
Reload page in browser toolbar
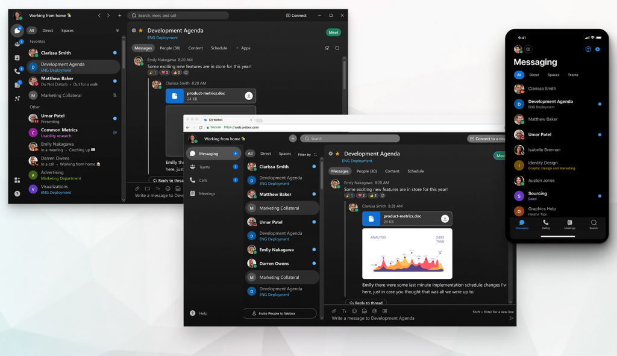click(x=201, y=128)
